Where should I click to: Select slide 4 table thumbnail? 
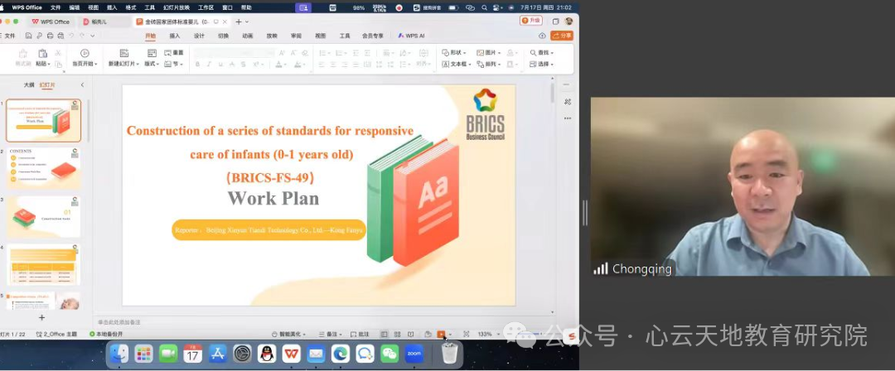(43, 265)
